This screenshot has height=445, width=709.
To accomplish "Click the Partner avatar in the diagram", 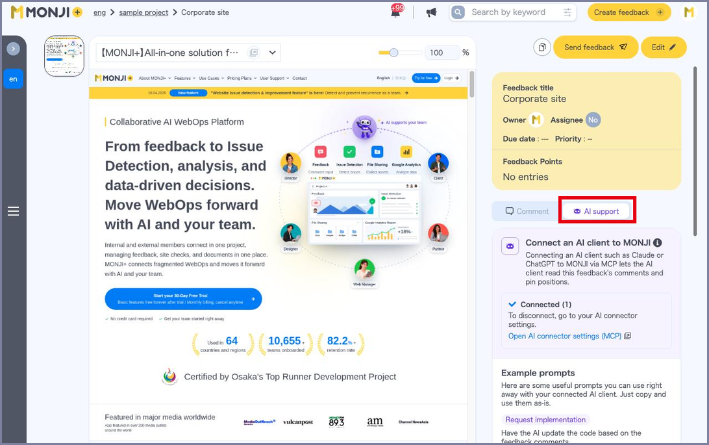I will click(x=438, y=234).
